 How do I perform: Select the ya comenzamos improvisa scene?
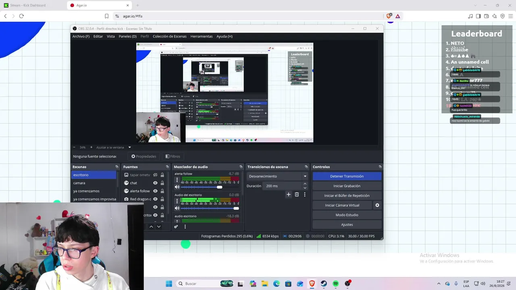94,199
